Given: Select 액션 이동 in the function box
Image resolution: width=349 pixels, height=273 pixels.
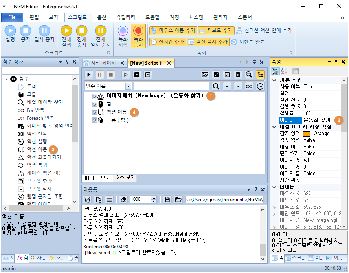Looking at the screenshot, I should (x=37, y=149).
